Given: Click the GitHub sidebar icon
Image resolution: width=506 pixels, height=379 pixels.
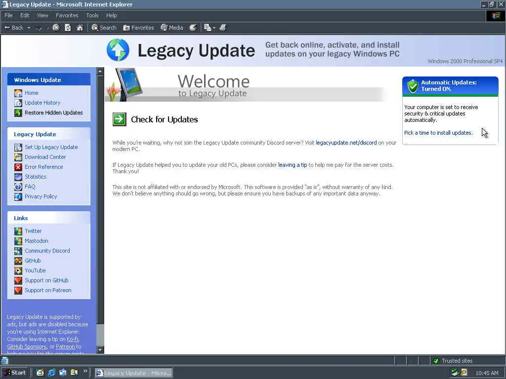Looking at the screenshot, I should point(18,261).
